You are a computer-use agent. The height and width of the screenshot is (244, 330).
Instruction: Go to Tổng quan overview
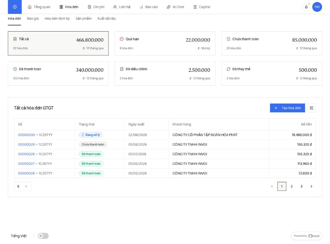39,7
